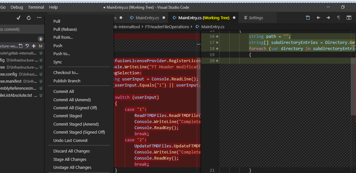This screenshot has height=173, width=356.
Task: Toggle the split editor layout icon
Action: tap(349, 18)
